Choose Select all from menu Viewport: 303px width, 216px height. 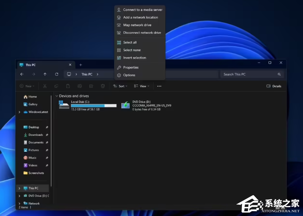click(140, 42)
